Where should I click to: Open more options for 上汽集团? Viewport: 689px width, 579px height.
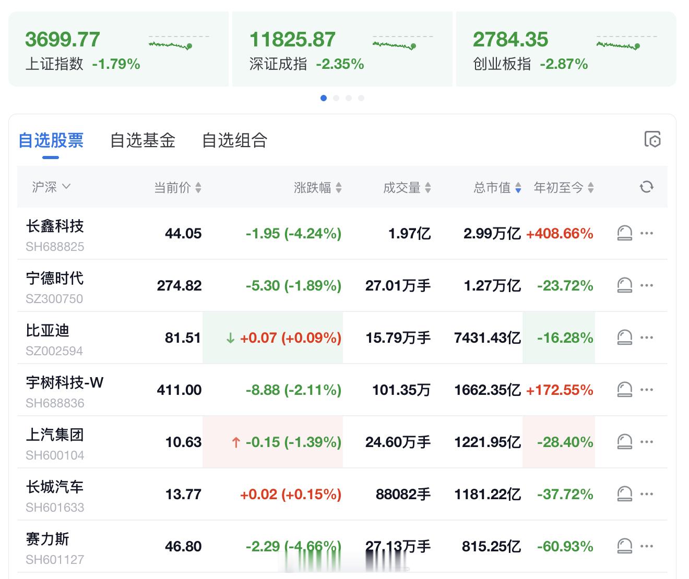click(647, 442)
